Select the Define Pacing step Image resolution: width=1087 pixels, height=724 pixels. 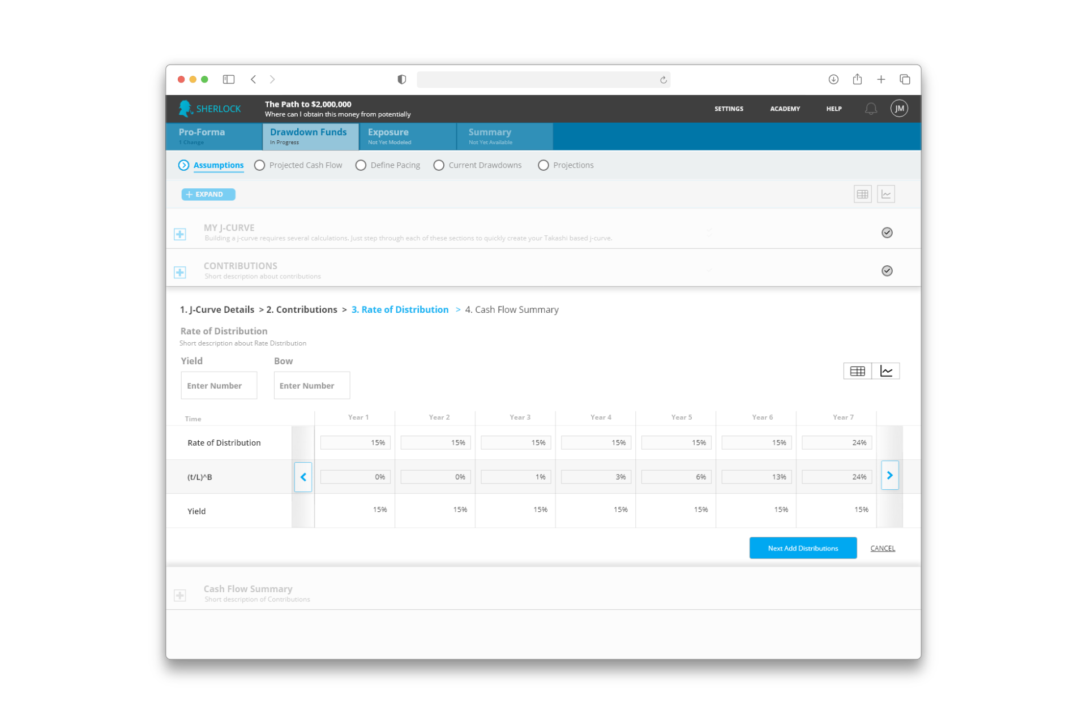[x=388, y=165]
